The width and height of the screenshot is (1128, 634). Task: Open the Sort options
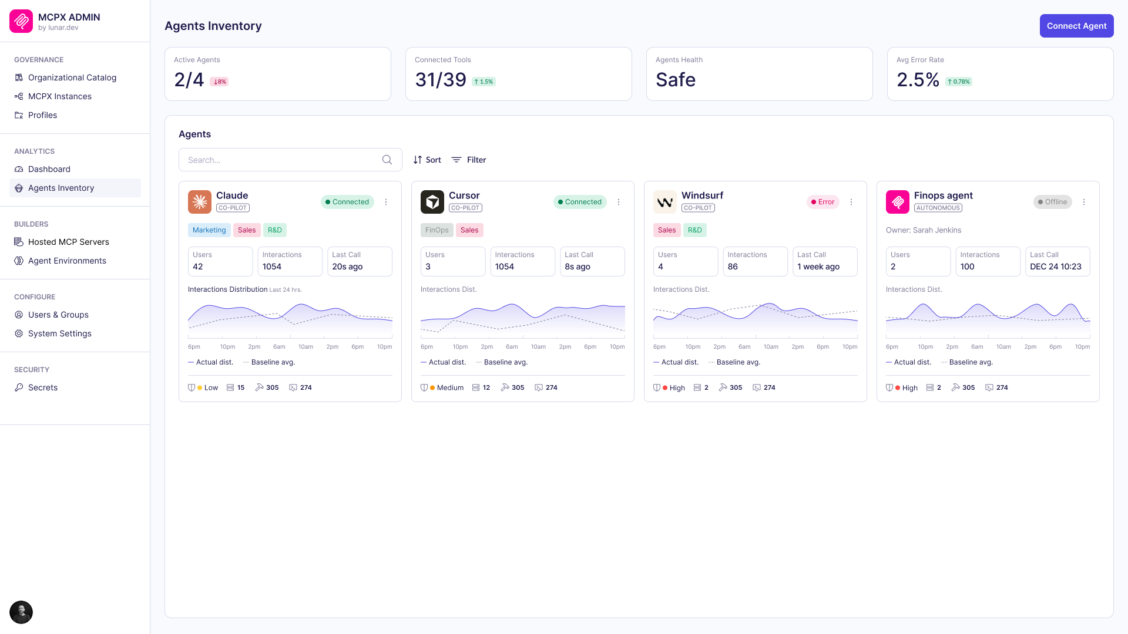(427, 160)
